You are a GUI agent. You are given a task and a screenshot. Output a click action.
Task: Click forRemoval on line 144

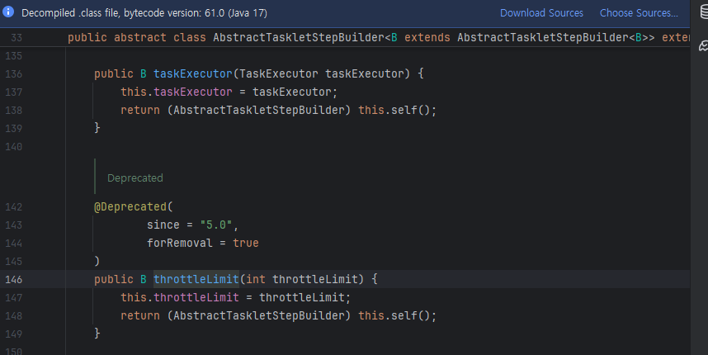pos(180,243)
